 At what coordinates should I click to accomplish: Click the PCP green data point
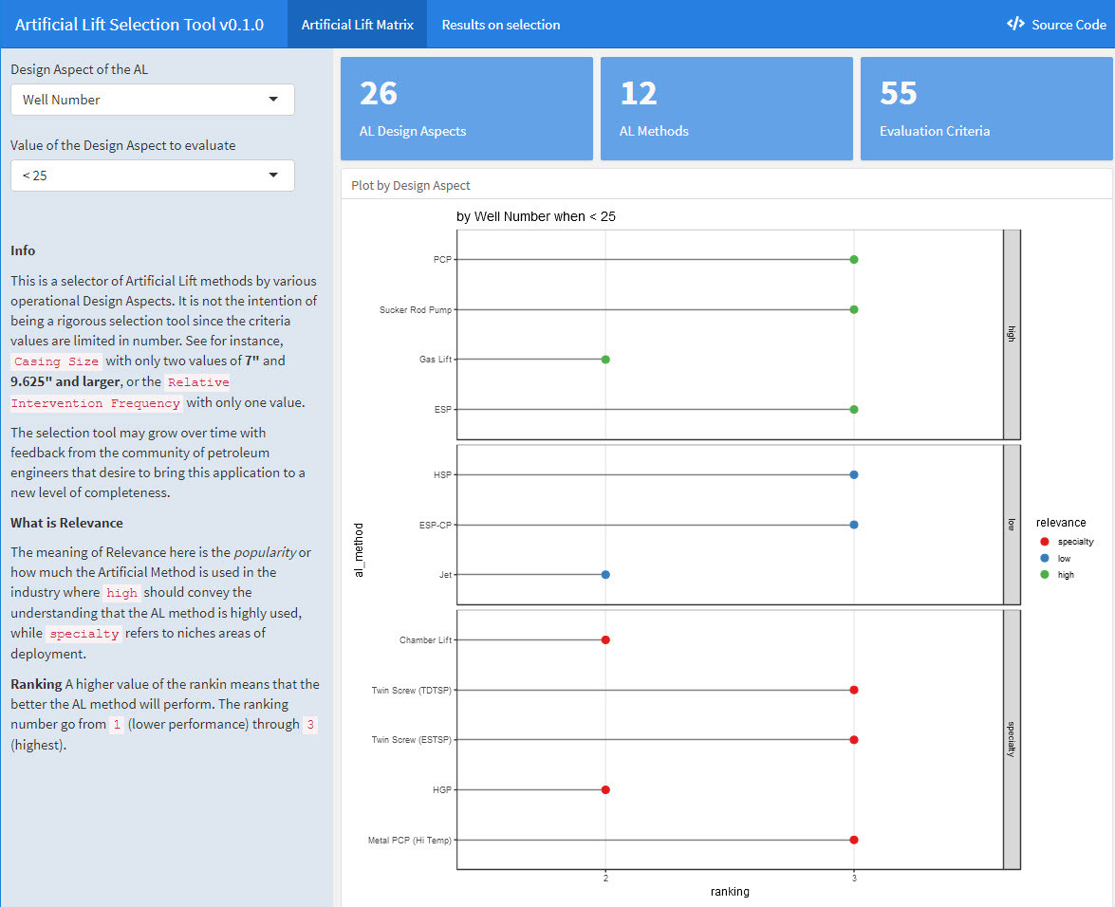pos(854,259)
